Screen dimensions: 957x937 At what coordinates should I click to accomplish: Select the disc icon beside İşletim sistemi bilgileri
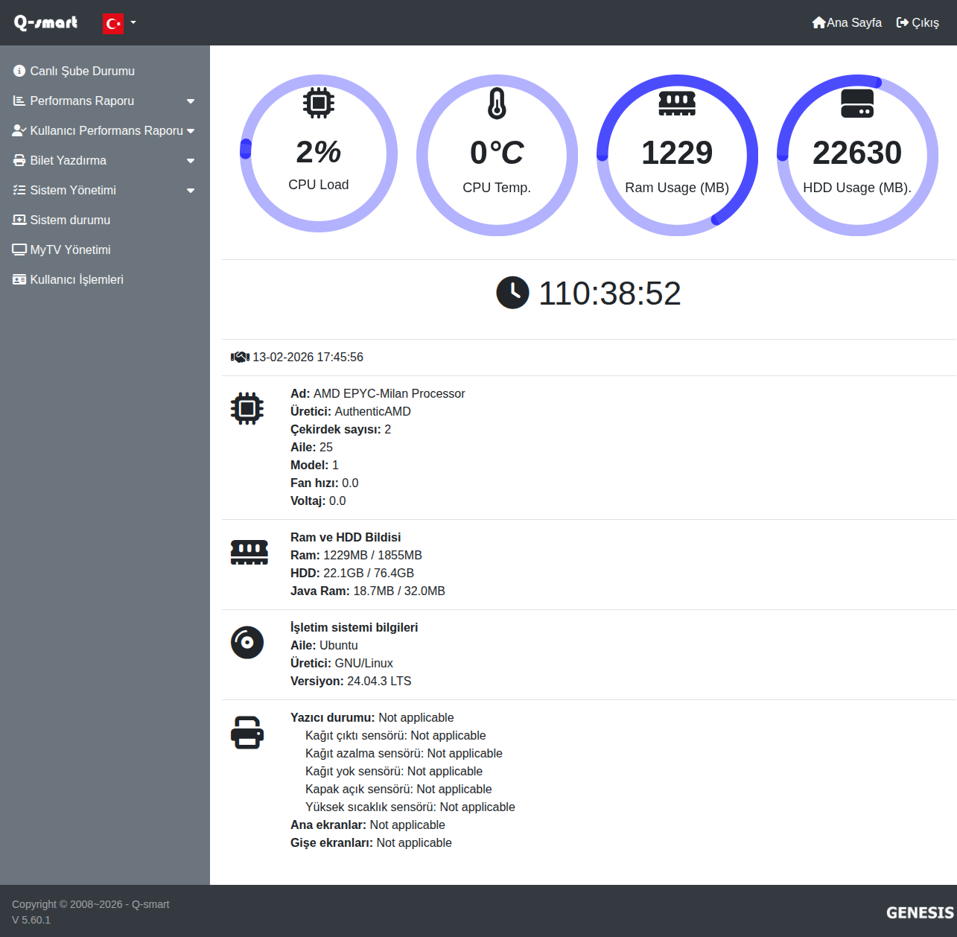[x=247, y=642]
